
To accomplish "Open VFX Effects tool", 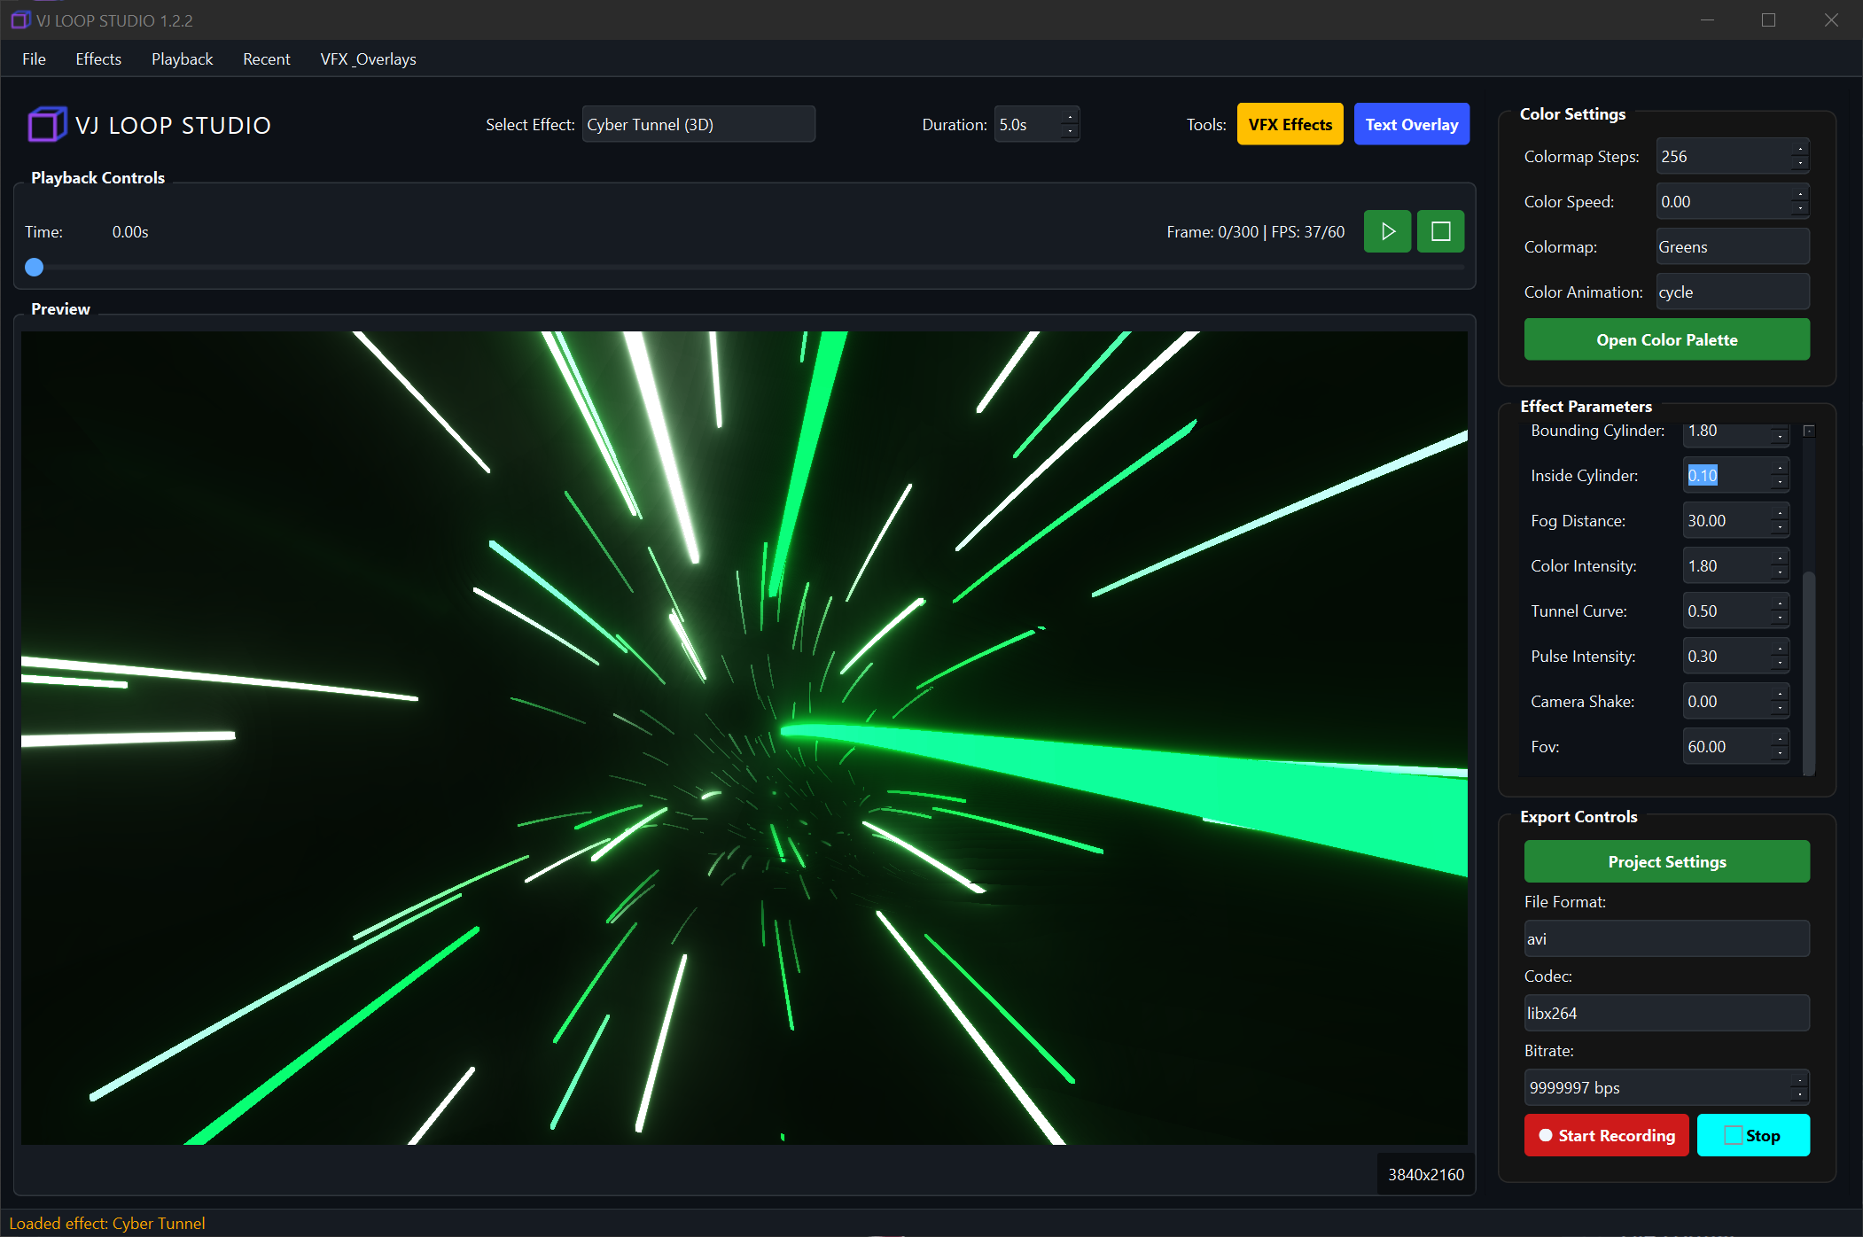I will (x=1290, y=123).
